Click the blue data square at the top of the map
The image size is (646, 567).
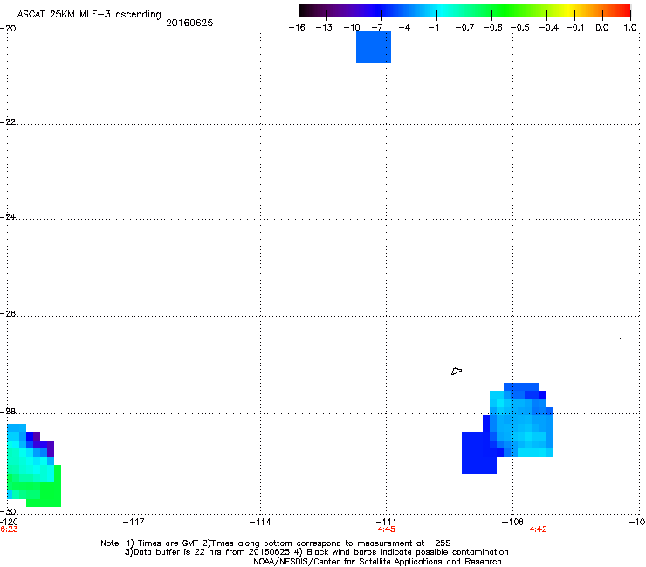coord(374,46)
